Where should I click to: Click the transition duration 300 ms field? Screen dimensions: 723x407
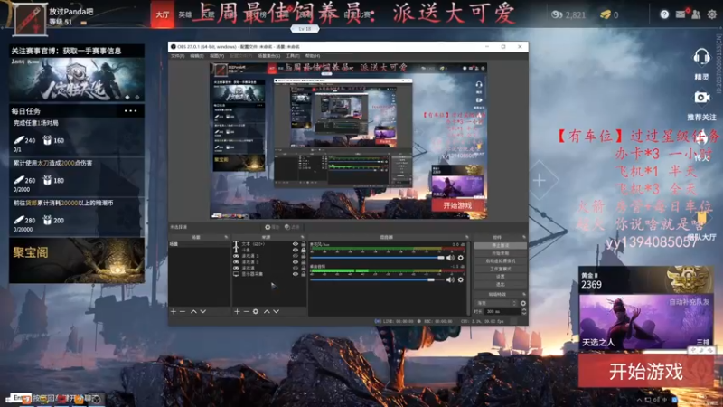tap(502, 311)
